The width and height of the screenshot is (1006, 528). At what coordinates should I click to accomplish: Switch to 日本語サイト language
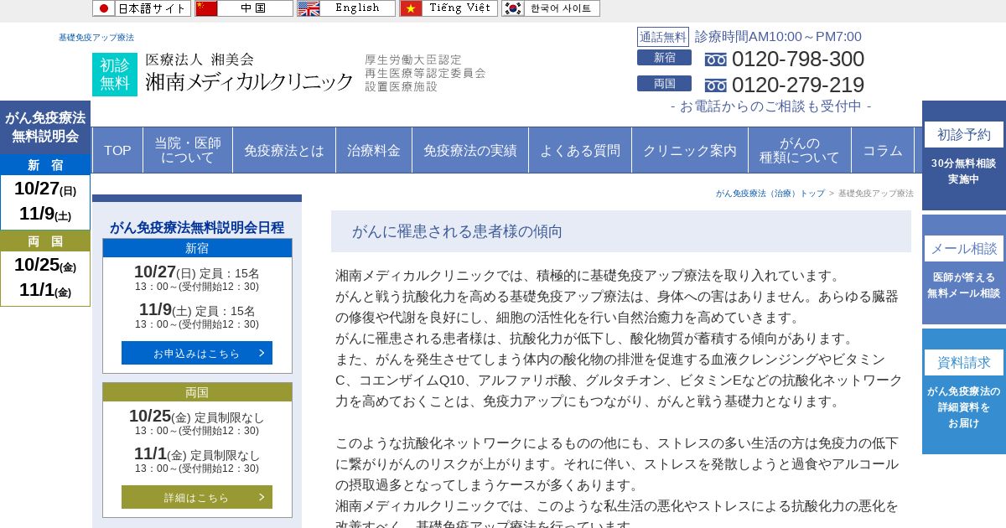point(142,8)
